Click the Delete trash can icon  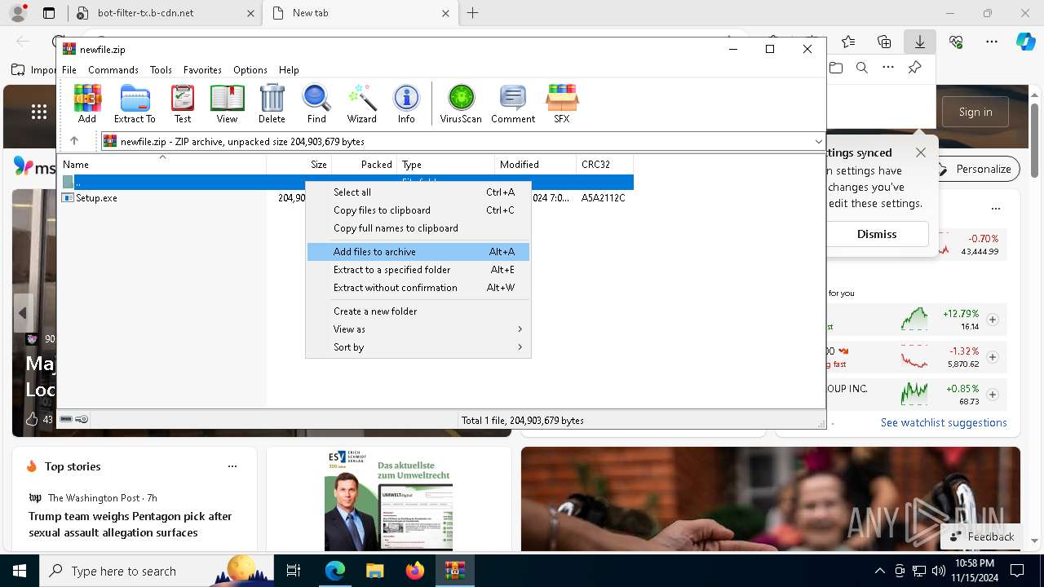click(x=272, y=104)
